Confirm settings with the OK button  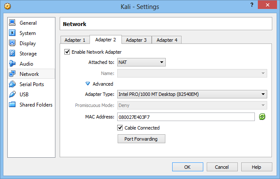point(188,167)
